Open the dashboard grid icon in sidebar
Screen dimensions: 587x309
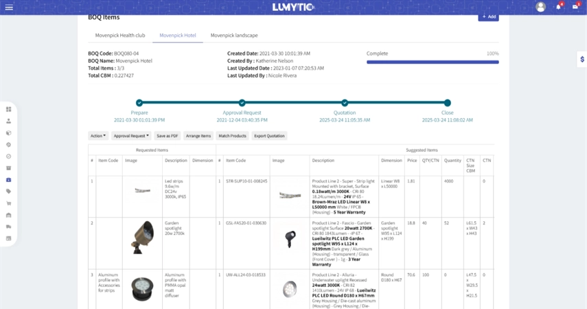(9, 109)
